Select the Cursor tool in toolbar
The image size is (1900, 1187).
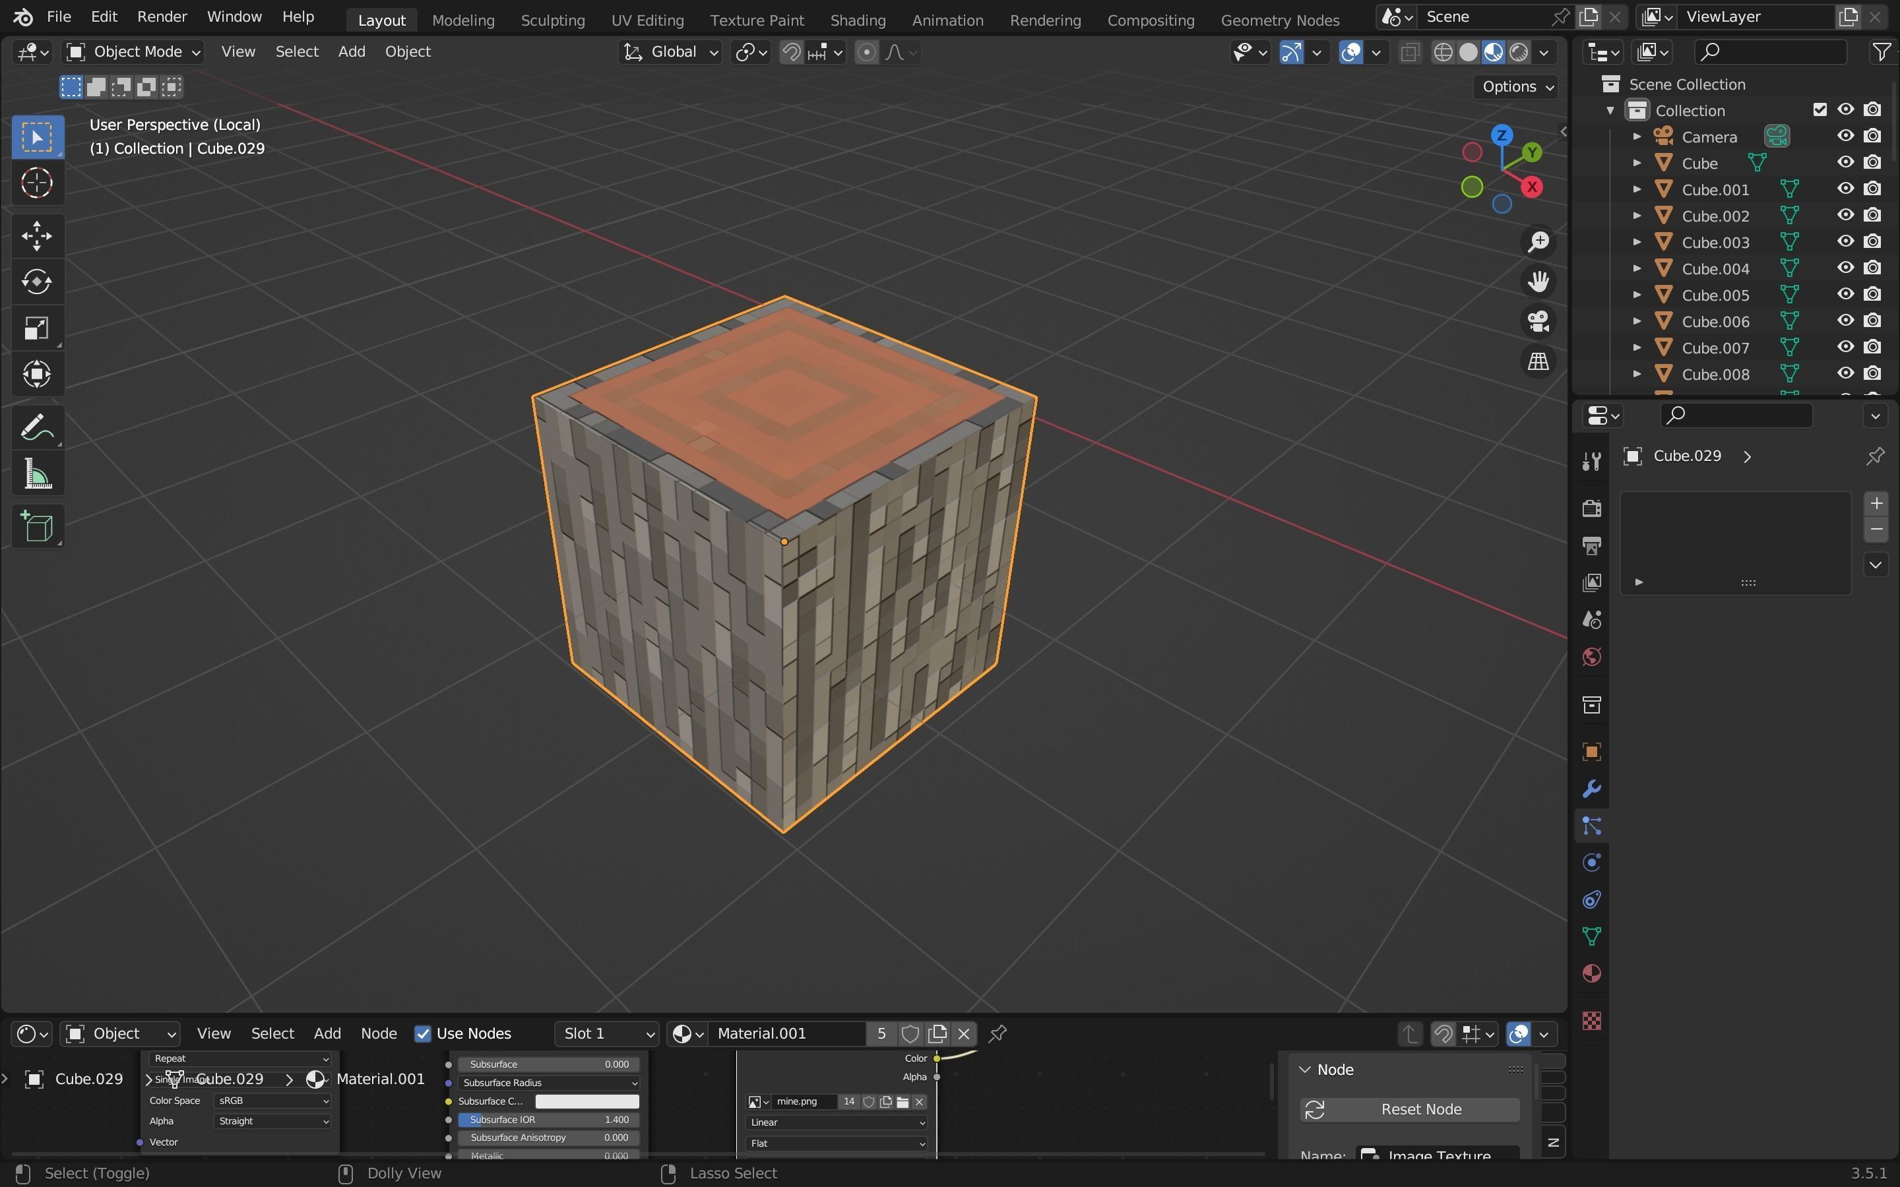tap(37, 183)
